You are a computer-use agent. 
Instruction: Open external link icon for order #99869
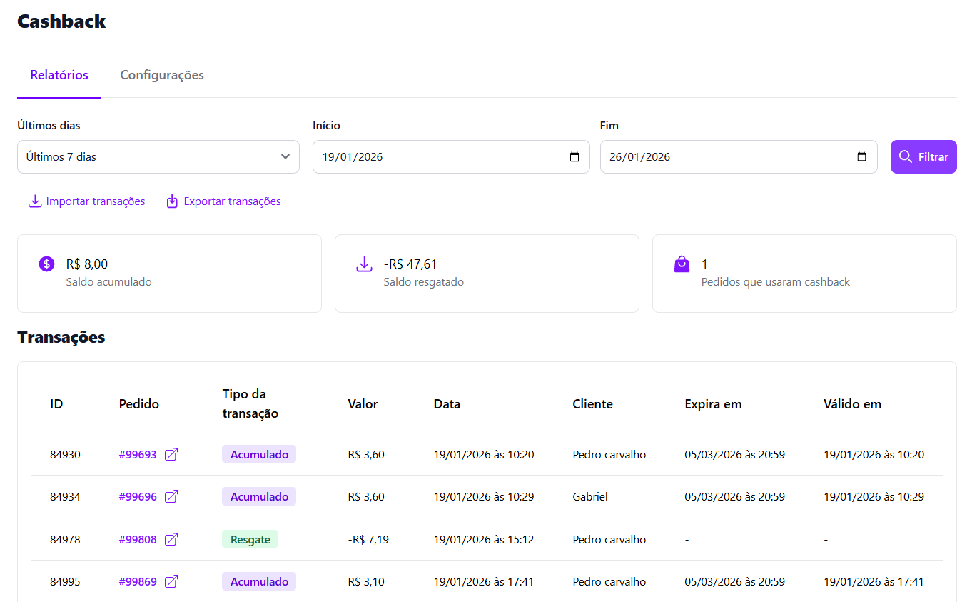[171, 581]
